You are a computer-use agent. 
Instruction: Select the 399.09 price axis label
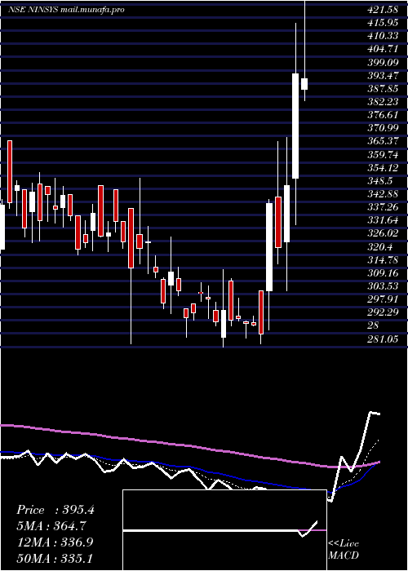[x=383, y=63]
